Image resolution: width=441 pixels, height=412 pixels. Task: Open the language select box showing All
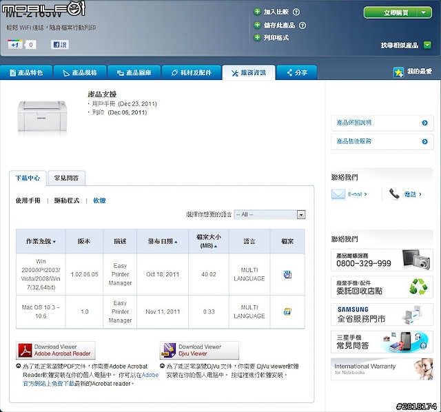[x=269, y=214]
